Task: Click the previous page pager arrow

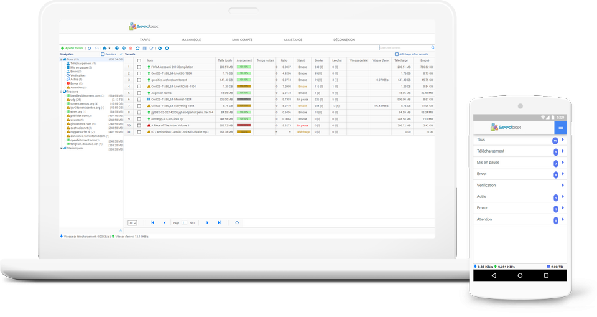Action: tap(164, 223)
